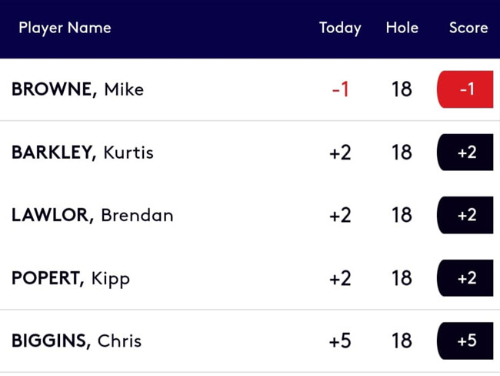Click Kipp Popert's +2 score badge
Screen dimensions: 500x376
click(465, 278)
